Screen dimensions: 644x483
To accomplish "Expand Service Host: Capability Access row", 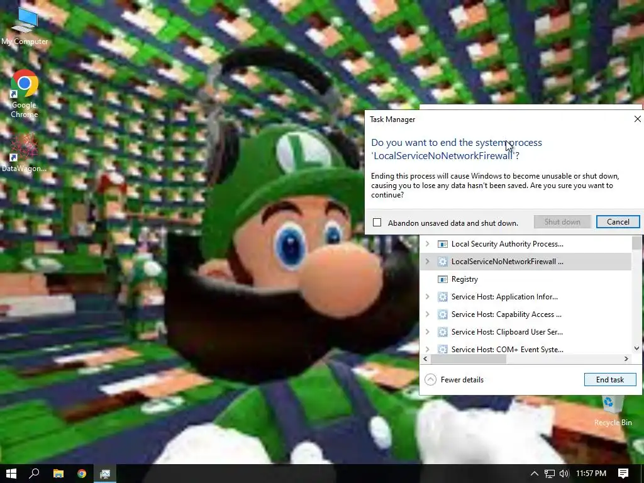I will (427, 314).
